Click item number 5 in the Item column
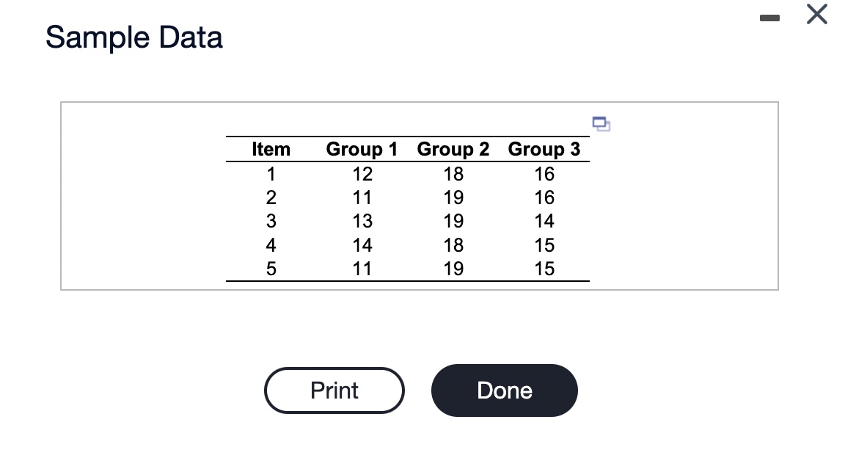The height and width of the screenshot is (458, 845). [271, 269]
